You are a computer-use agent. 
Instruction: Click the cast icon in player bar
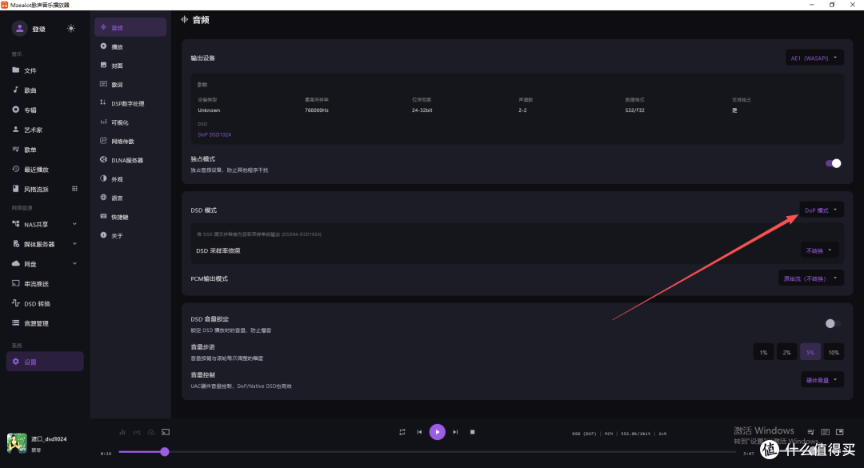tap(166, 432)
